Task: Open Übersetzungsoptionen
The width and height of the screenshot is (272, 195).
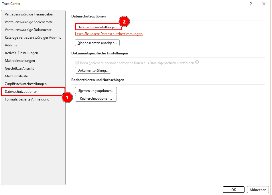Action: pyautogui.click(x=96, y=91)
